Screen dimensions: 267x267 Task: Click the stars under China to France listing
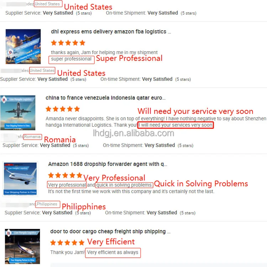tap(63, 109)
